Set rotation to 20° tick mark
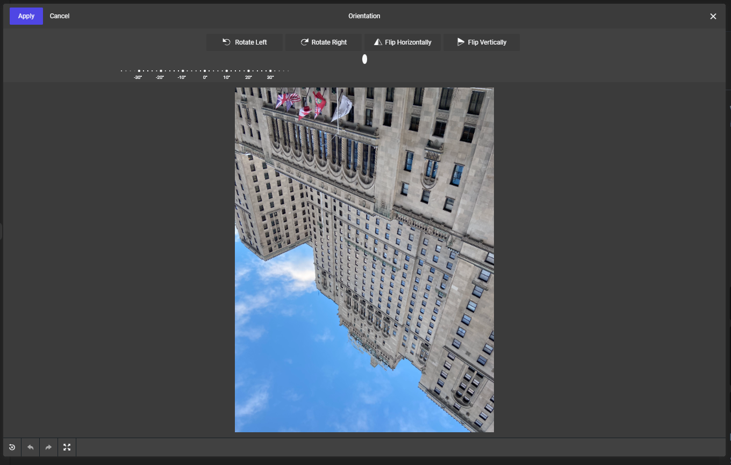The width and height of the screenshot is (731, 465). coord(248,71)
